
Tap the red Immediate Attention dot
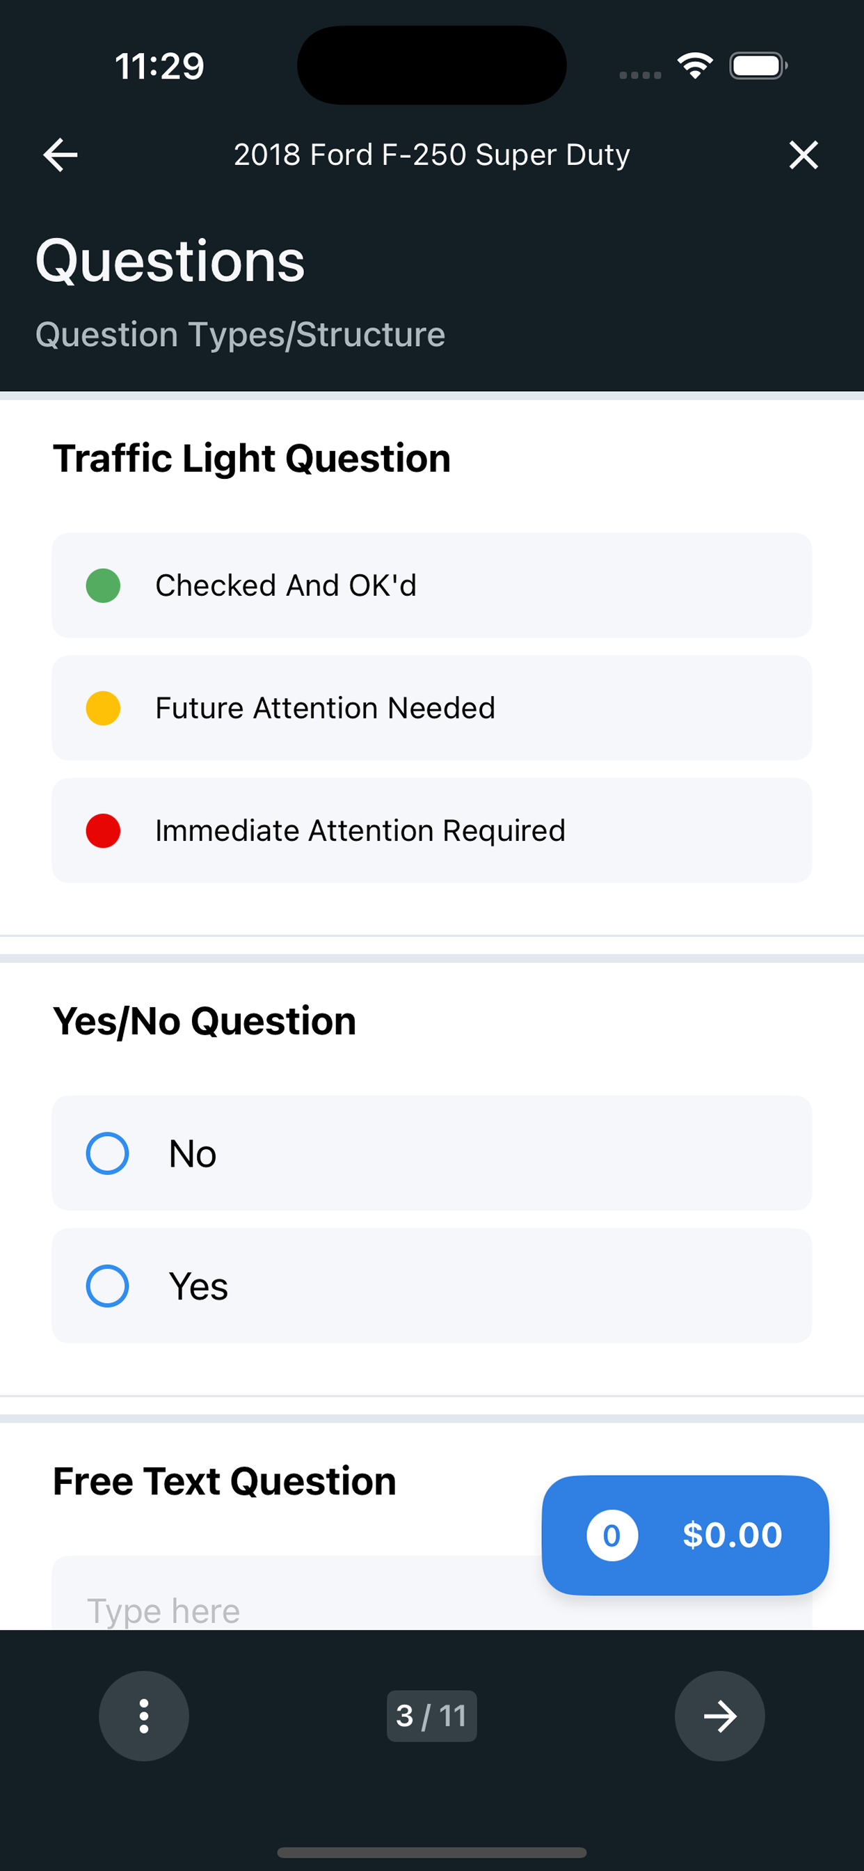[103, 831]
